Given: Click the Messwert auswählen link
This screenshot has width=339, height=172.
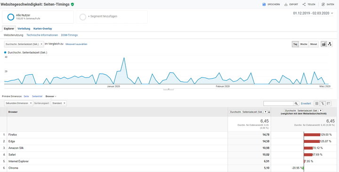Looking at the screenshot, I should 76,44.
